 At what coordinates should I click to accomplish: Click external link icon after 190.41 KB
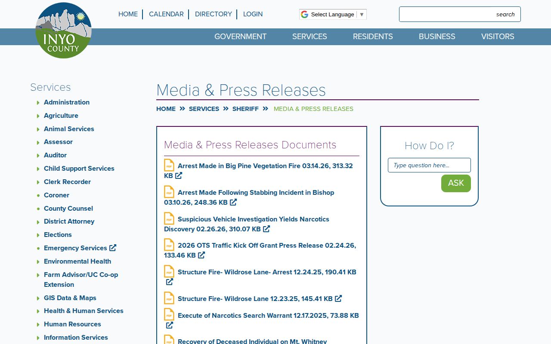coord(170,282)
